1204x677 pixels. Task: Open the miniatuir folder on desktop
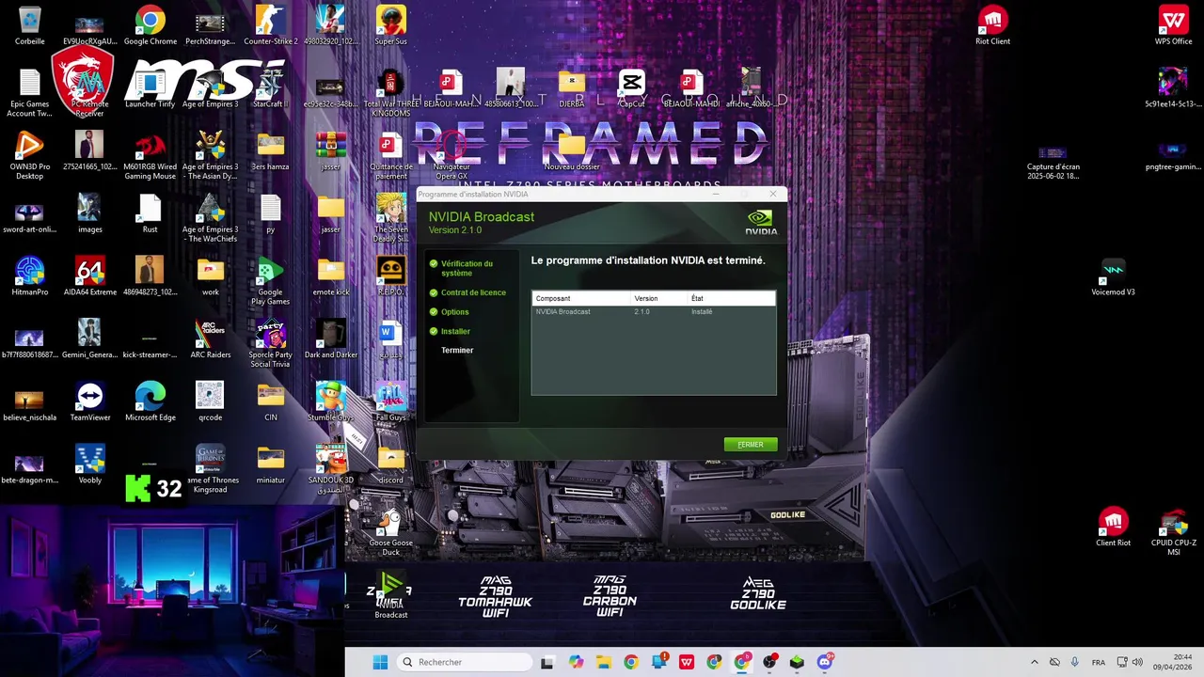(271, 465)
